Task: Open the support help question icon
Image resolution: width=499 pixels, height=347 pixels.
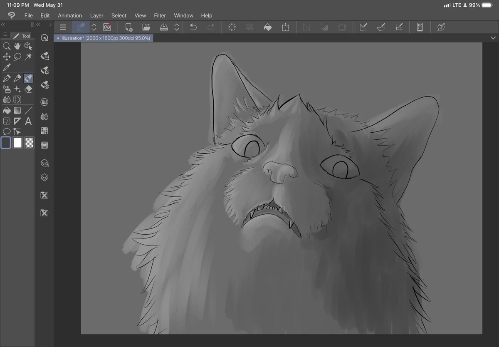Action: click(x=441, y=27)
